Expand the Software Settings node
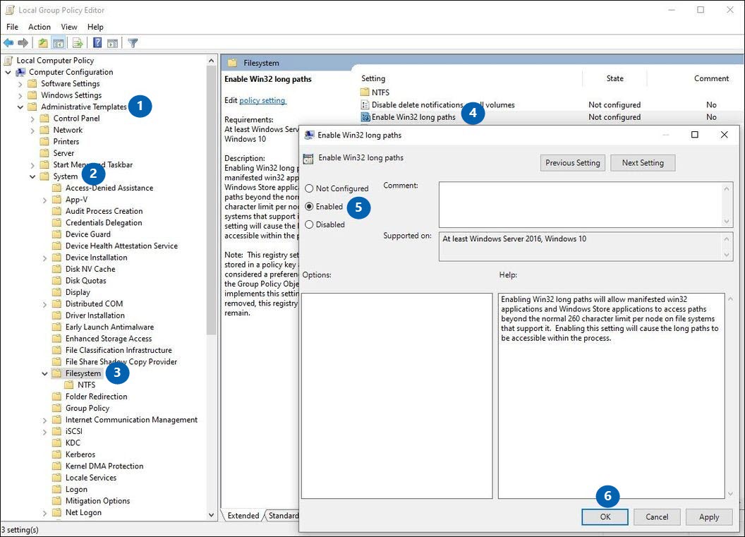Viewport: 745px width, 537px height. (x=20, y=84)
